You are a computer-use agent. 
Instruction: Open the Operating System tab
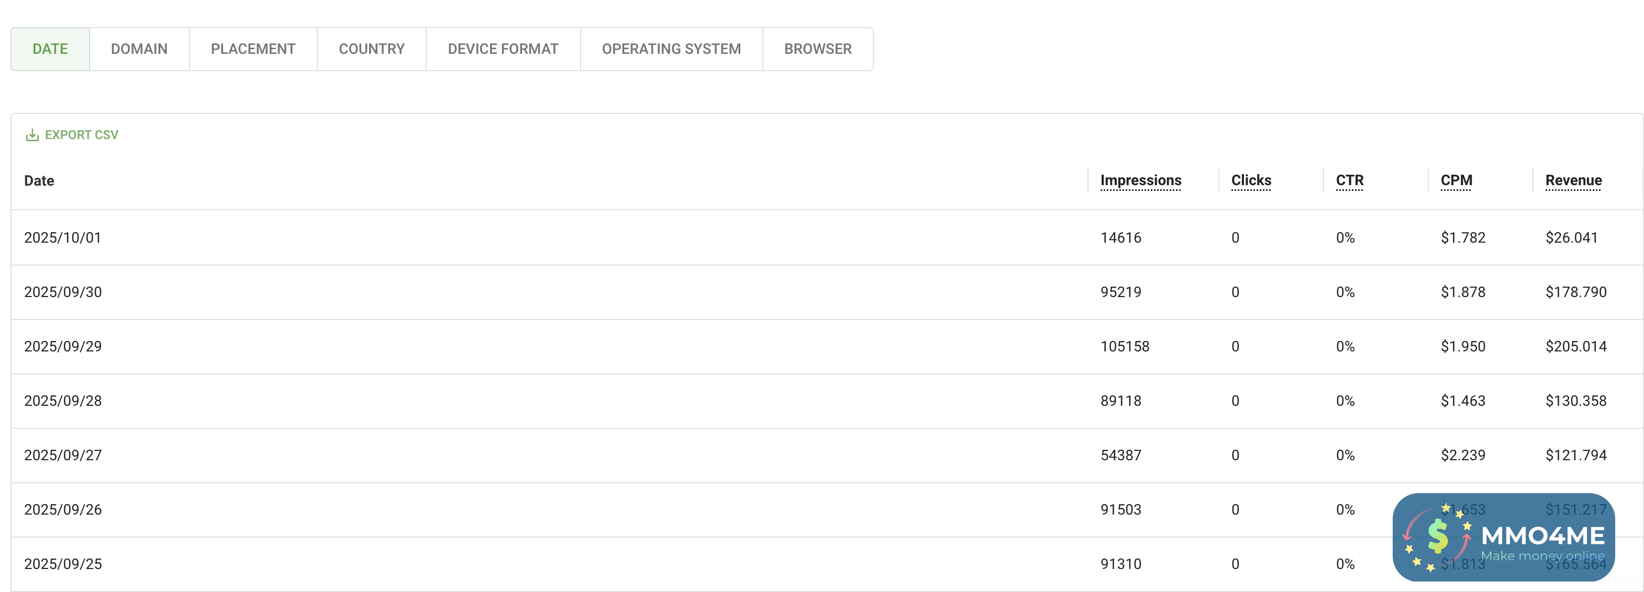coord(671,49)
